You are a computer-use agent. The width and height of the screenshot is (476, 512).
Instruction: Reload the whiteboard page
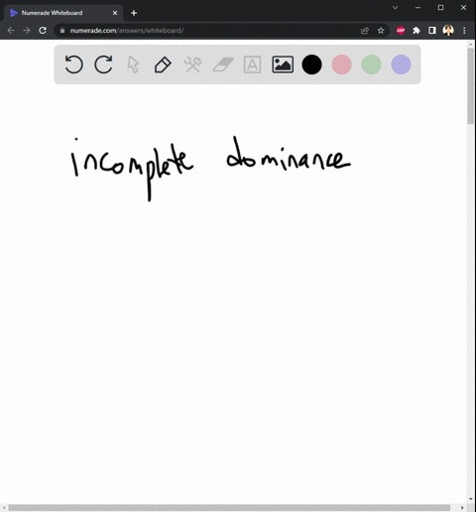tap(43, 31)
